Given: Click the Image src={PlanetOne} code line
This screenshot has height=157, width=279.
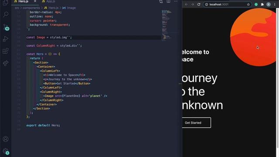Looking at the screenshot, I should [x=75, y=96].
